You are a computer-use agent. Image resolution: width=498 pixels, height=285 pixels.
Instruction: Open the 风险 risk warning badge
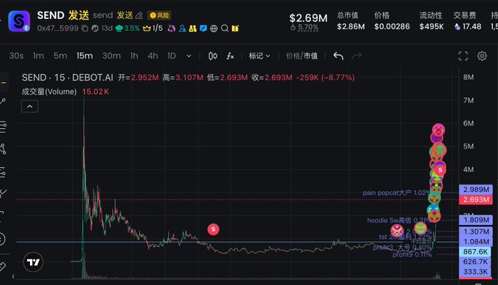[x=160, y=15]
